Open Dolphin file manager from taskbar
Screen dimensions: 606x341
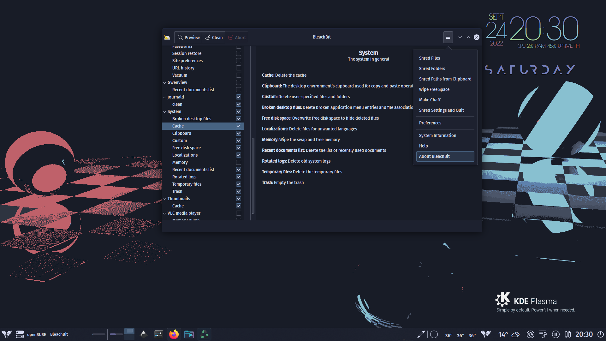coord(189,334)
